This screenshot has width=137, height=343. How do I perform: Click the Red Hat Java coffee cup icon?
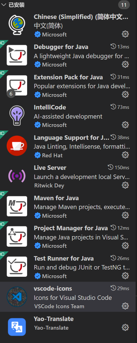point(17,146)
